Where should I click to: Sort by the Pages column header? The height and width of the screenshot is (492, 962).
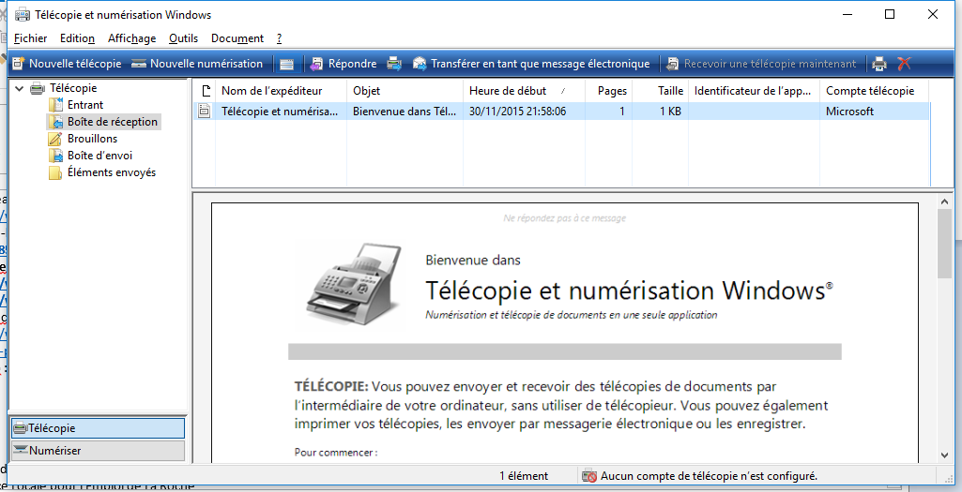(x=609, y=91)
